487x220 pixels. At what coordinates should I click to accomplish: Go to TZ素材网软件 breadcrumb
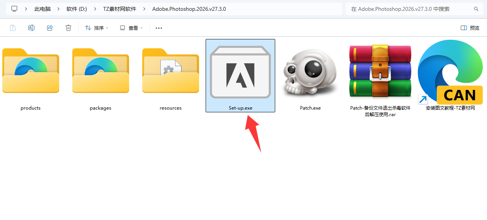click(119, 9)
